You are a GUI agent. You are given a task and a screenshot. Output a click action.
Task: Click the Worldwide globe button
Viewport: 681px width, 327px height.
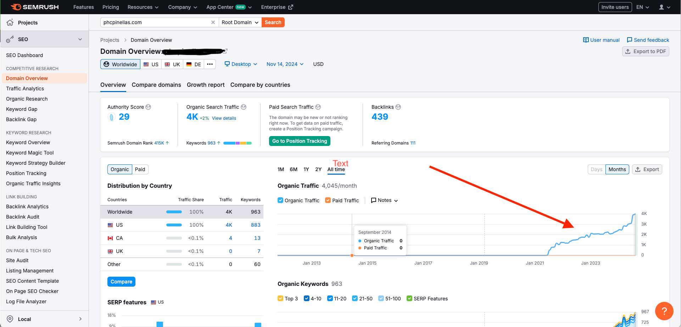pos(121,64)
